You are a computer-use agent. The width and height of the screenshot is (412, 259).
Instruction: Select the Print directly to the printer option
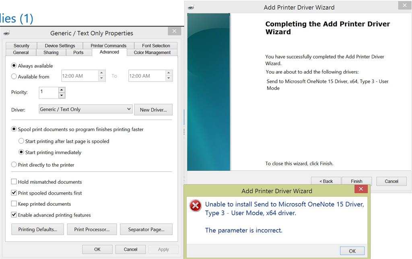pyautogui.click(x=14, y=164)
